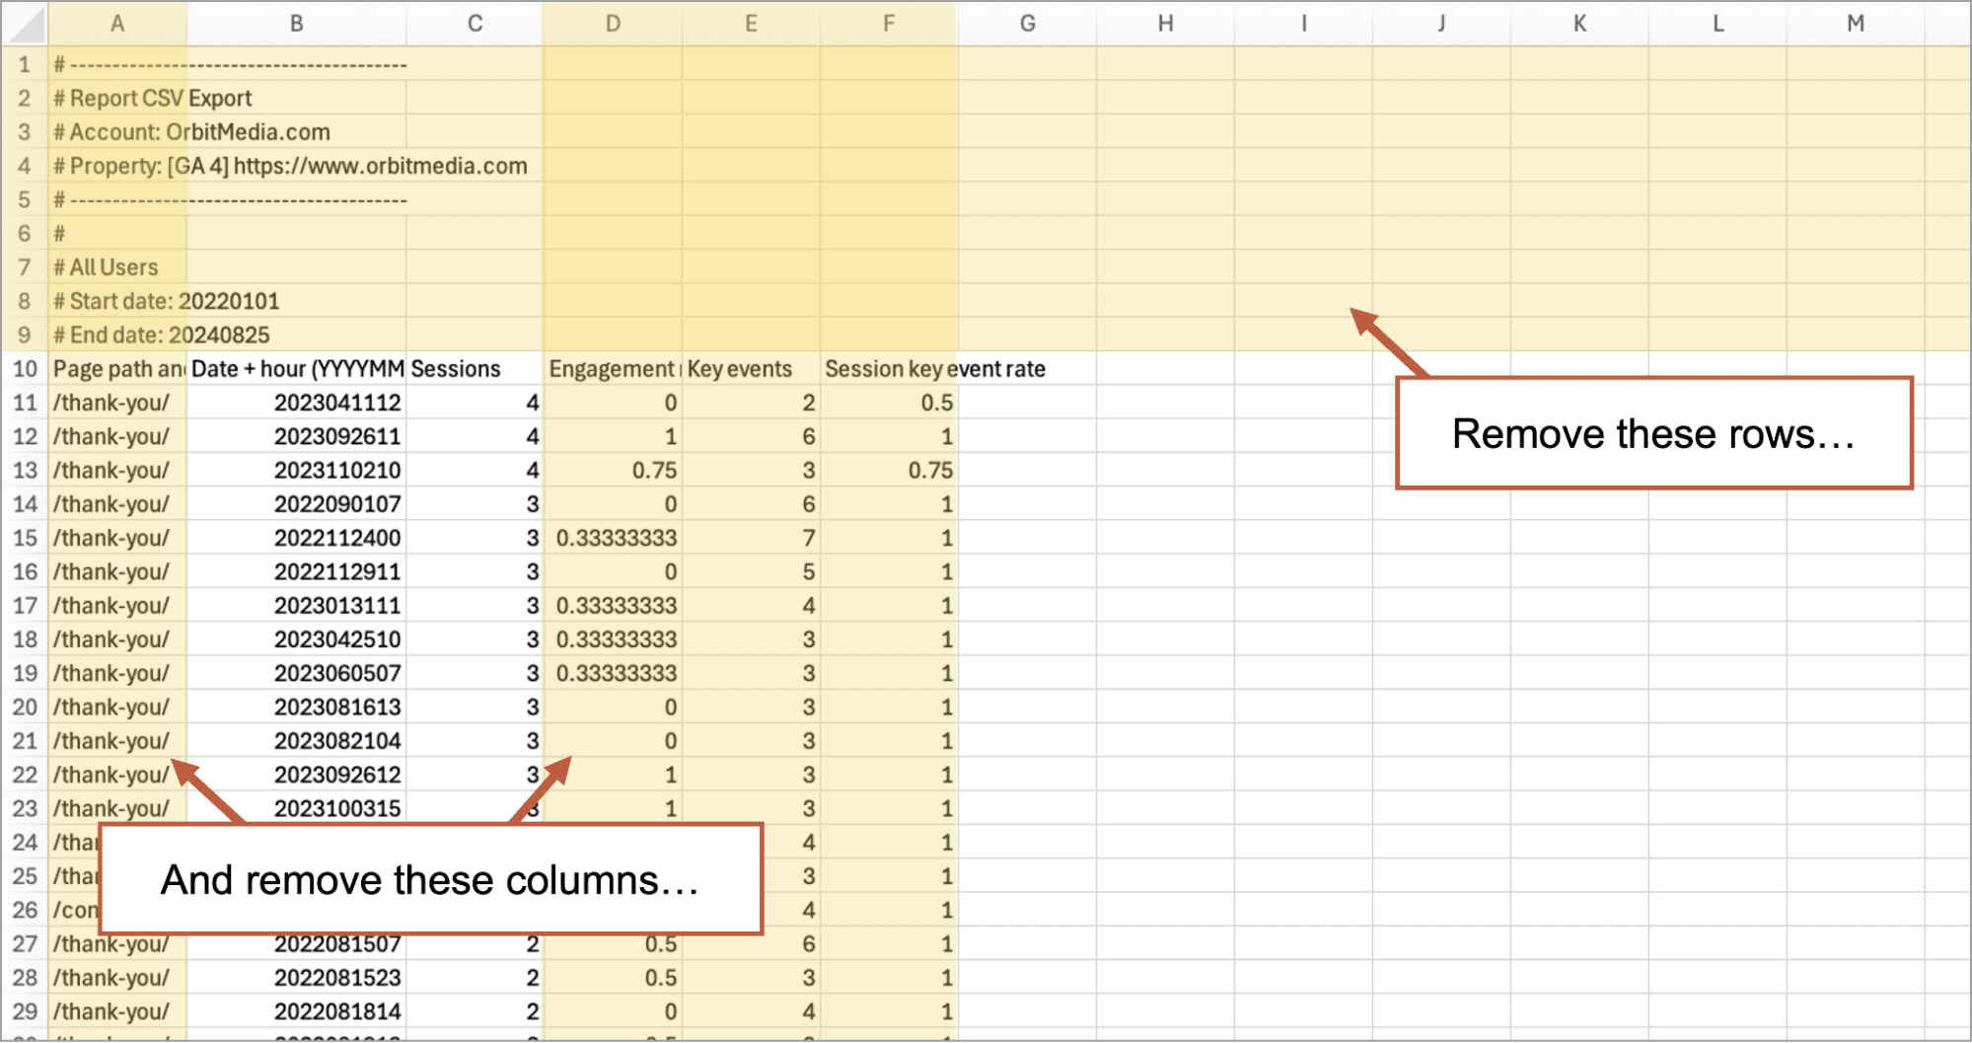The height and width of the screenshot is (1043, 1972).
Task: Click date cell 2023082104
Action: point(296,740)
